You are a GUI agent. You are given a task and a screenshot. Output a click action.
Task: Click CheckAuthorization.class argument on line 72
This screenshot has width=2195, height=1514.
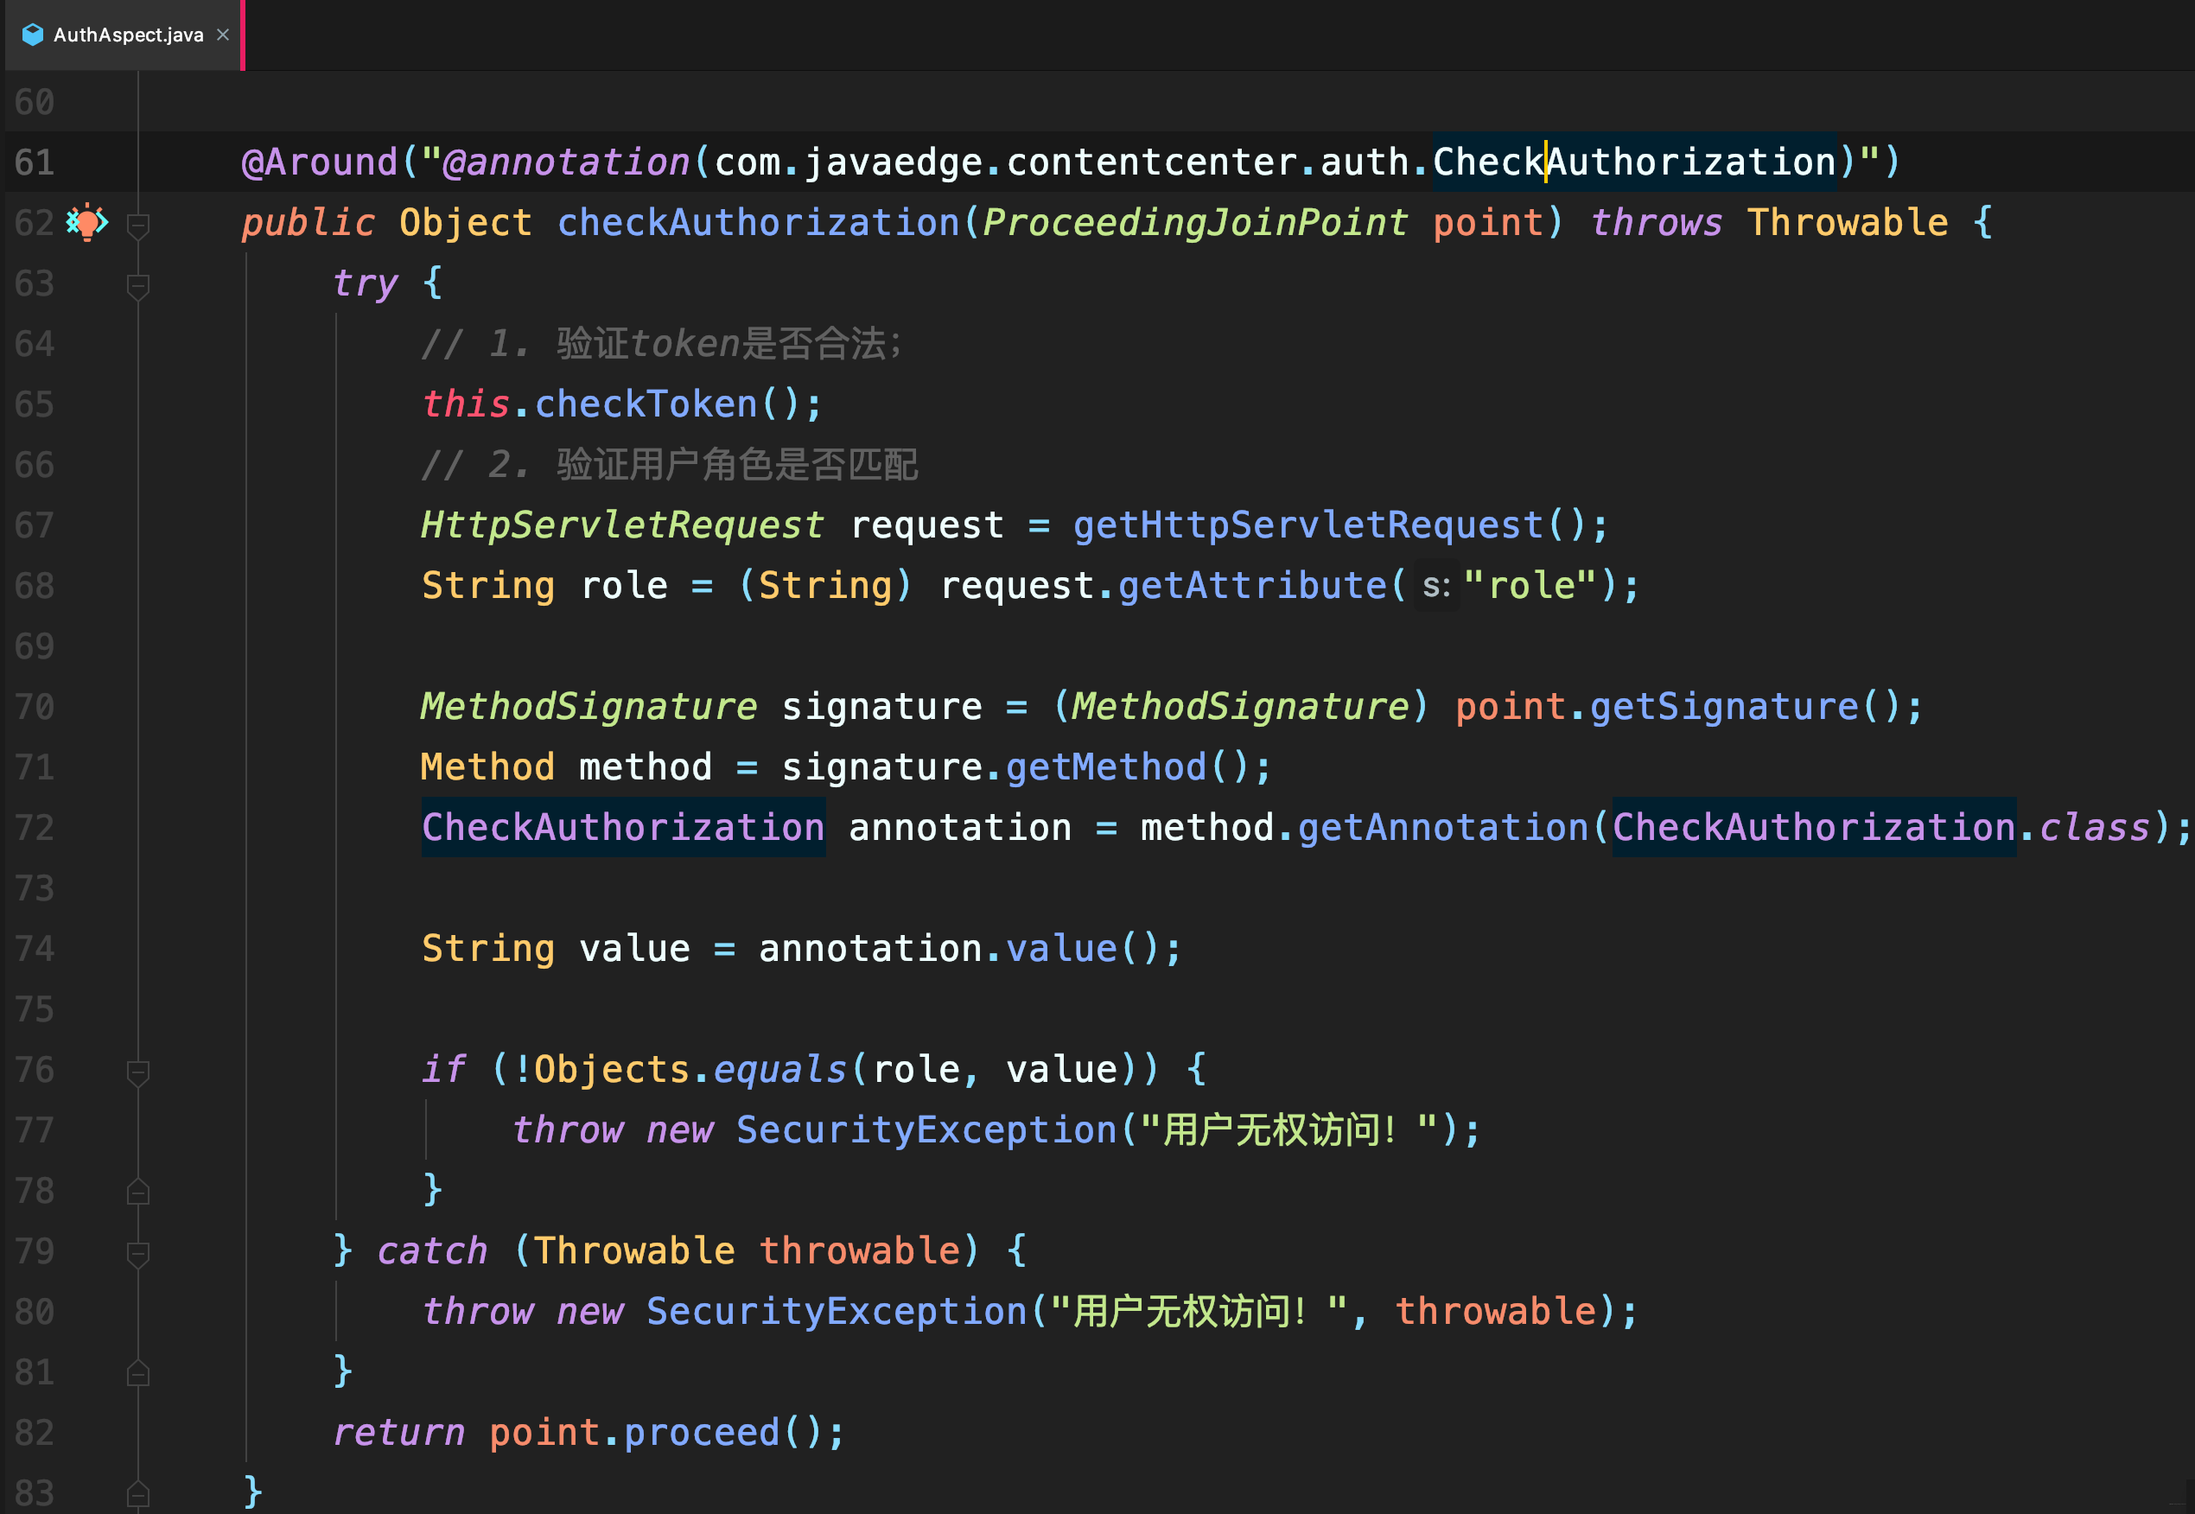click(1881, 828)
